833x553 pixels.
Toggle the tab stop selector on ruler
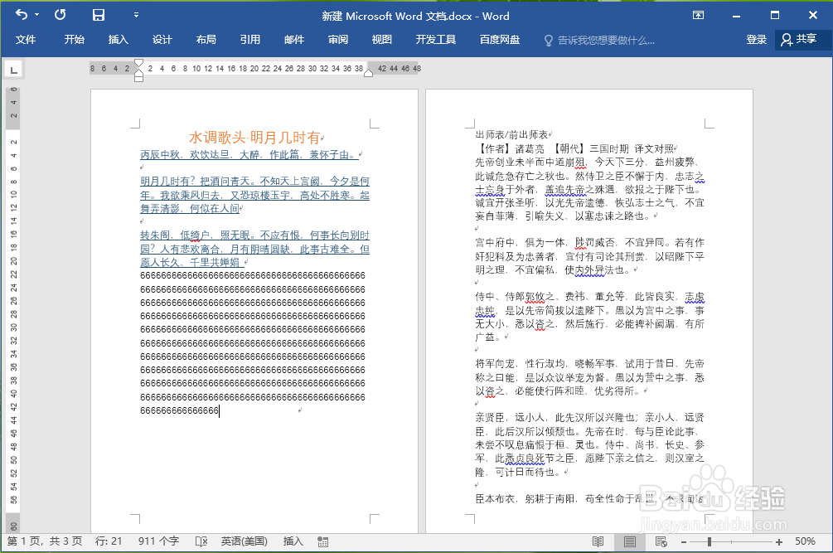click(x=13, y=70)
